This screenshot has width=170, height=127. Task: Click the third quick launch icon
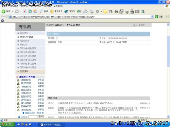pyautogui.click(x=26, y=125)
